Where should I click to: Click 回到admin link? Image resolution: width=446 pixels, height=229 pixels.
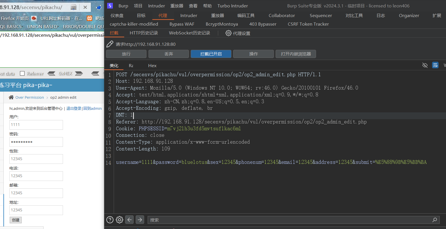(92, 108)
